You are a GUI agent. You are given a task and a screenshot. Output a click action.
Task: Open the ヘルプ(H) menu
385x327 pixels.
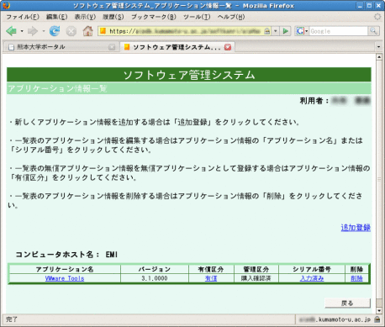(231, 17)
